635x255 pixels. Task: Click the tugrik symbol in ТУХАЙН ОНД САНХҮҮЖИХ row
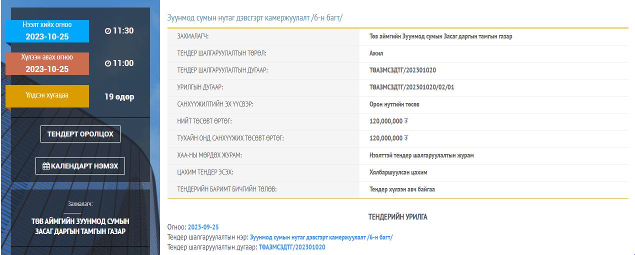(406, 138)
